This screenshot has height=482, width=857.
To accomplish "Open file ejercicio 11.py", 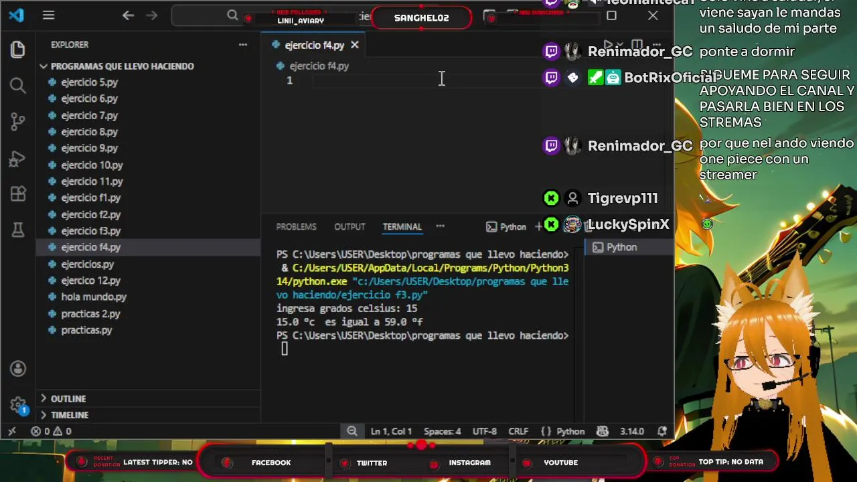I will click(92, 181).
